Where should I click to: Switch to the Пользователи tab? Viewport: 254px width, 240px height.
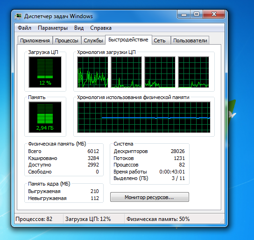pyautogui.click(x=190, y=40)
